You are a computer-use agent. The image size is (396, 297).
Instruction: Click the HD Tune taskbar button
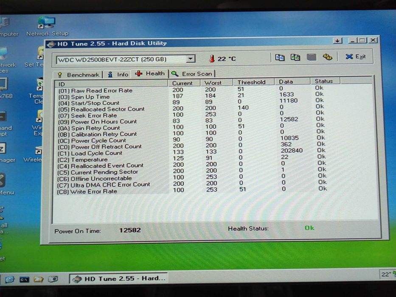point(118,279)
